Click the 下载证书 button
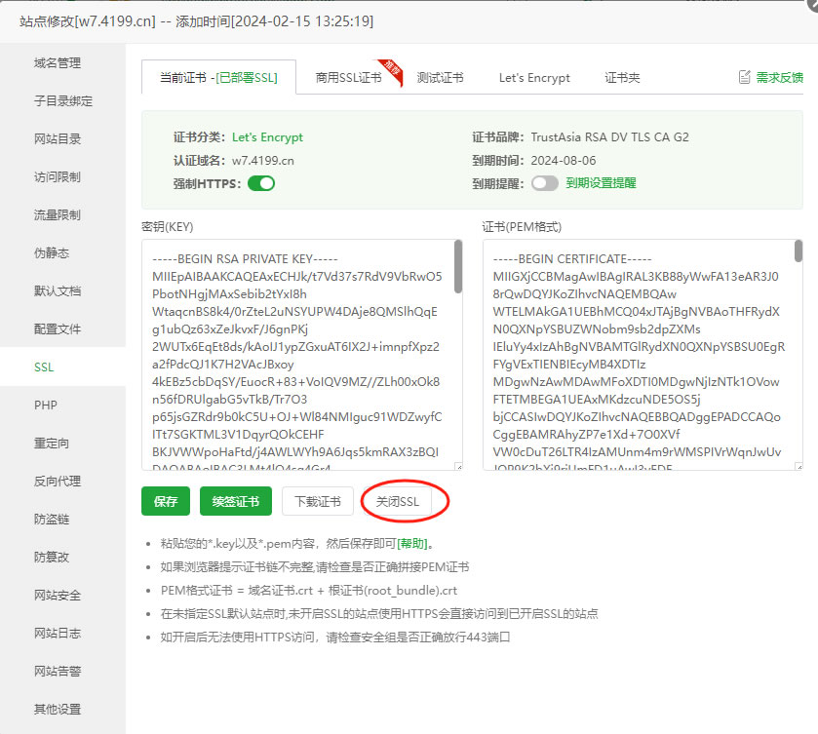This screenshot has height=734, width=818. pyautogui.click(x=318, y=502)
